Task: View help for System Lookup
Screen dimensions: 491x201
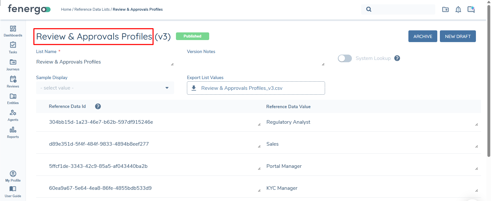Action: click(397, 58)
